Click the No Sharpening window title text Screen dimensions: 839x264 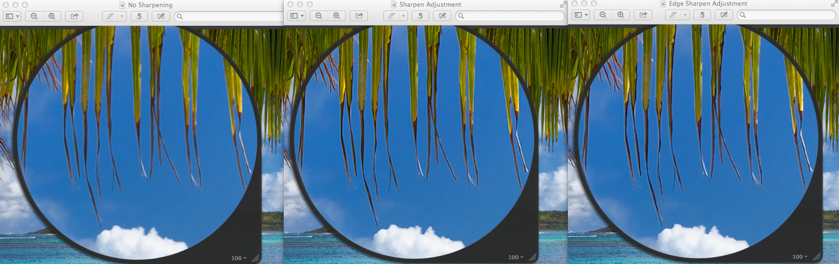[x=150, y=5]
